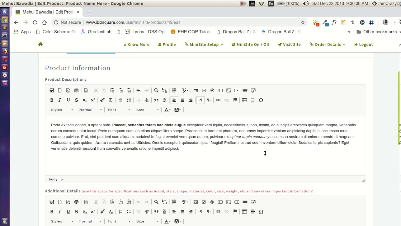Insert link in Product Description editor
Viewport: 401px width, 226px height.
click(x=218, y=100)
